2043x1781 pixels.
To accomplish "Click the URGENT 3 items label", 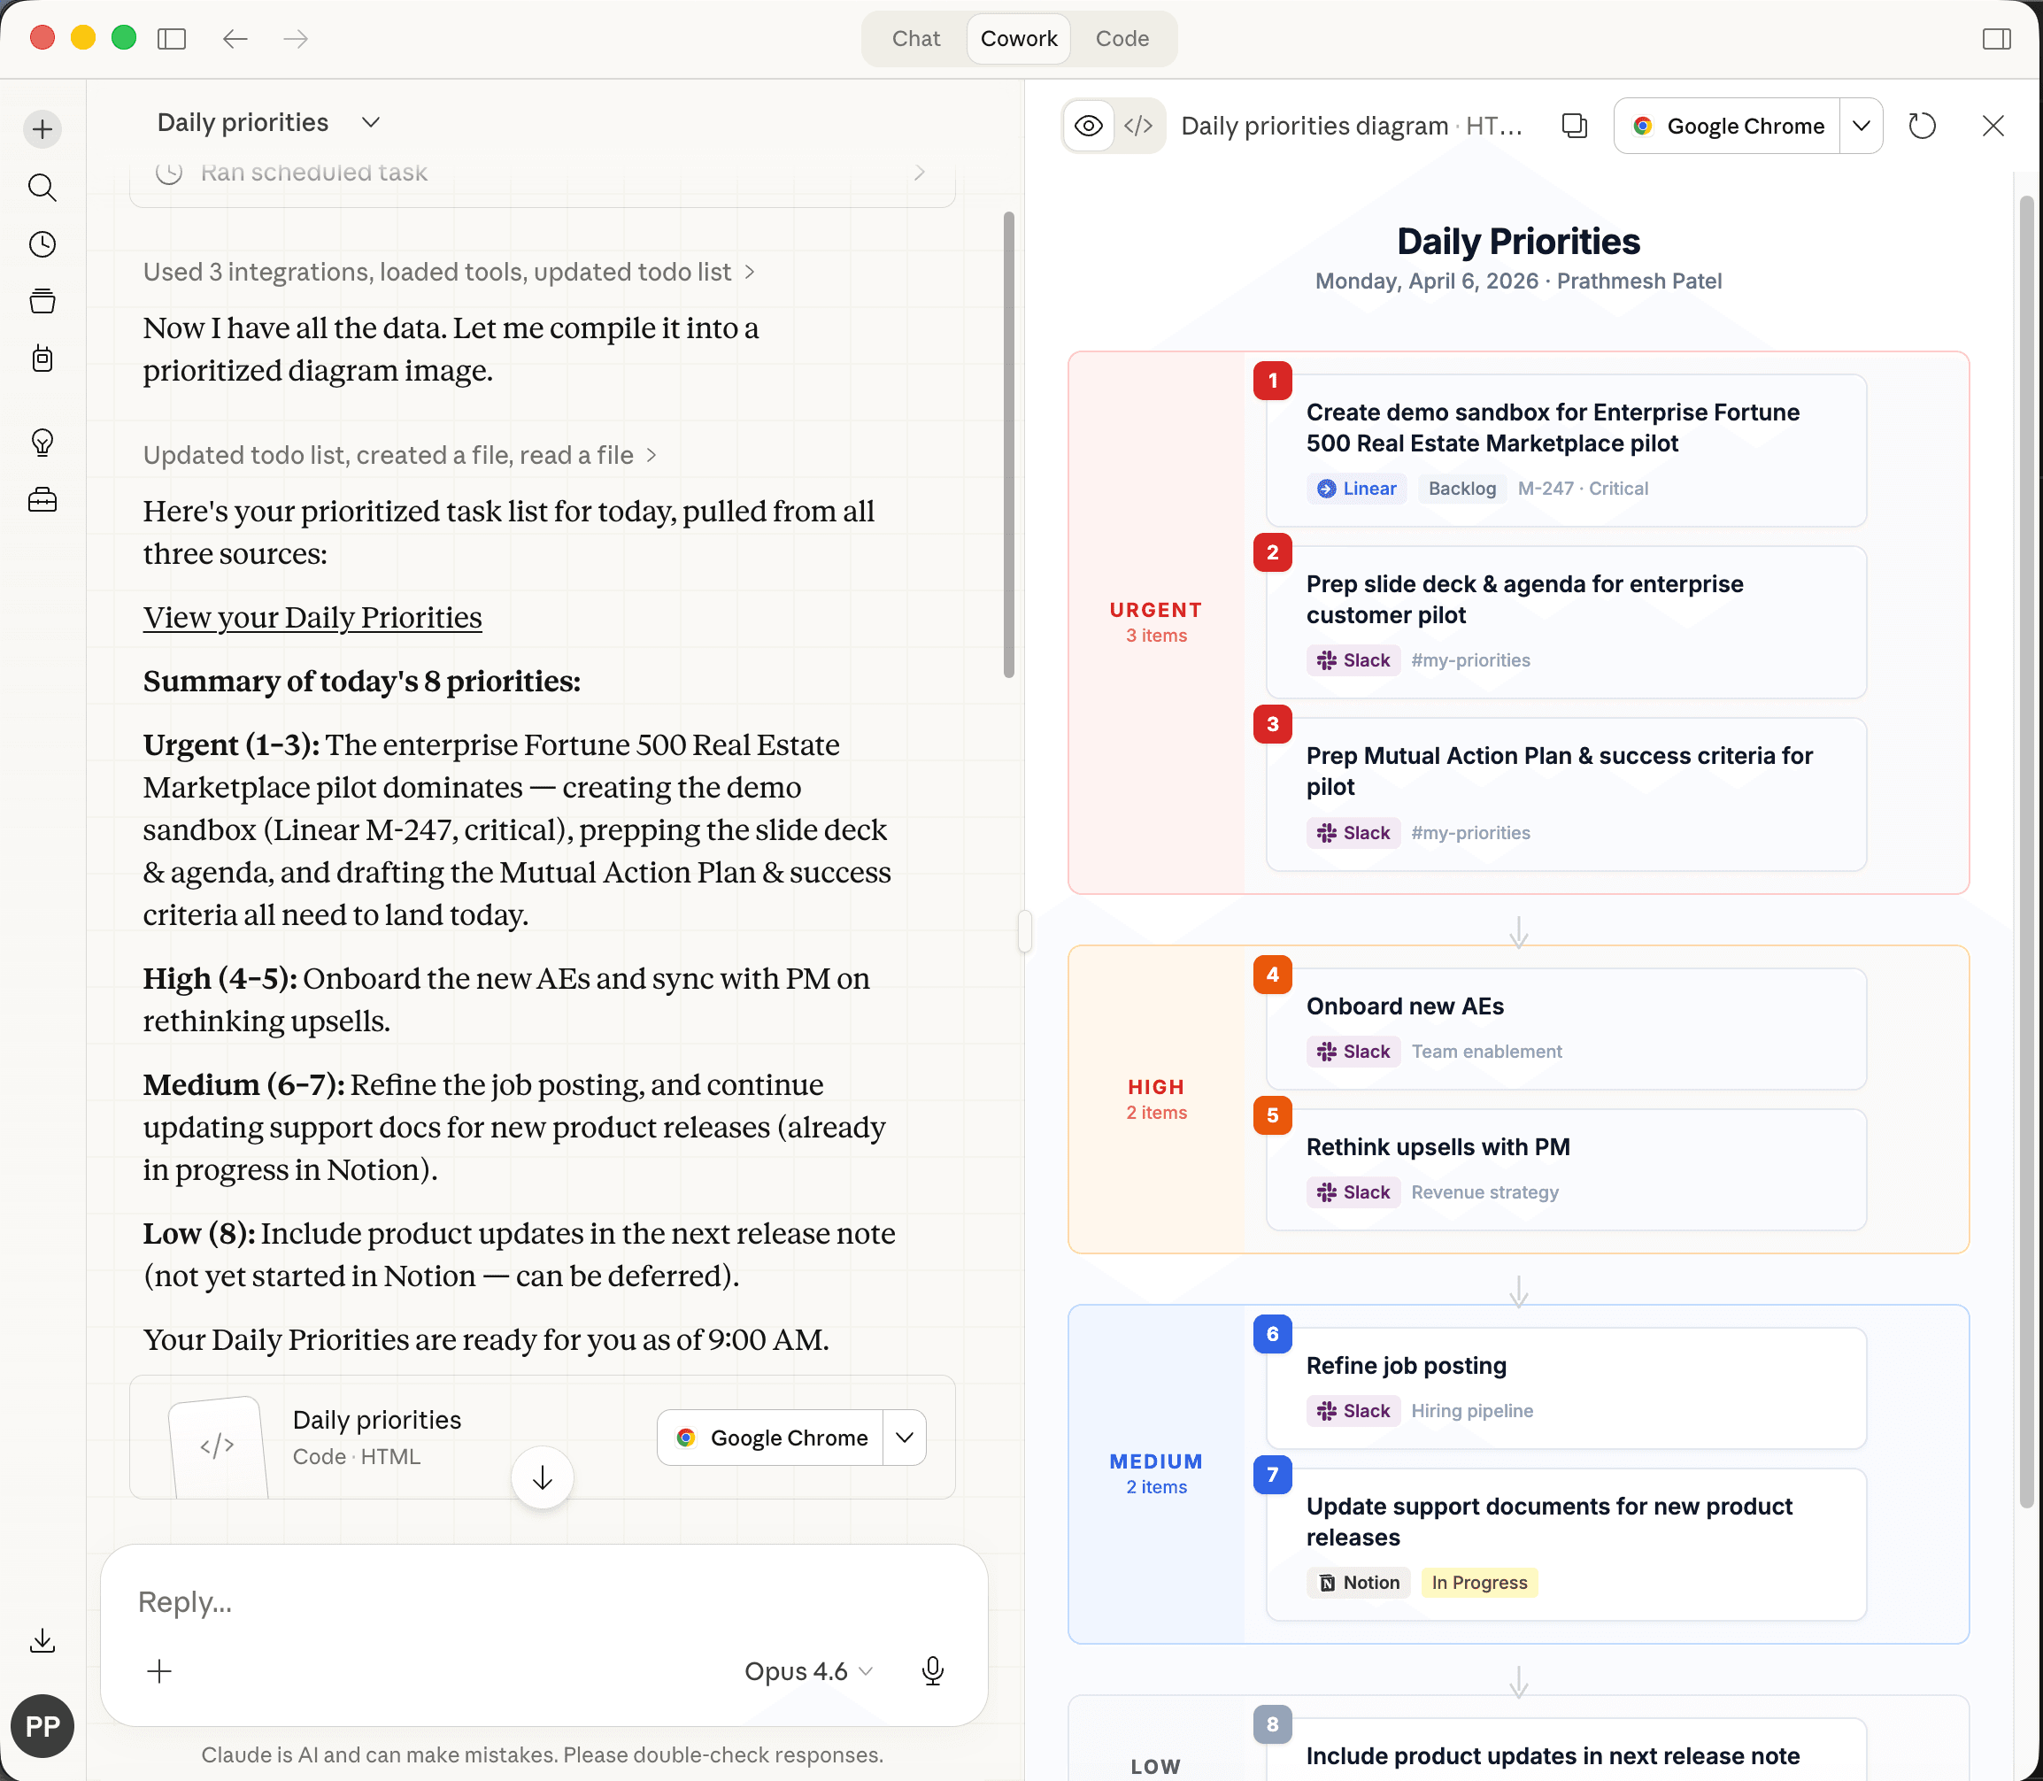I will (1157, 622).
